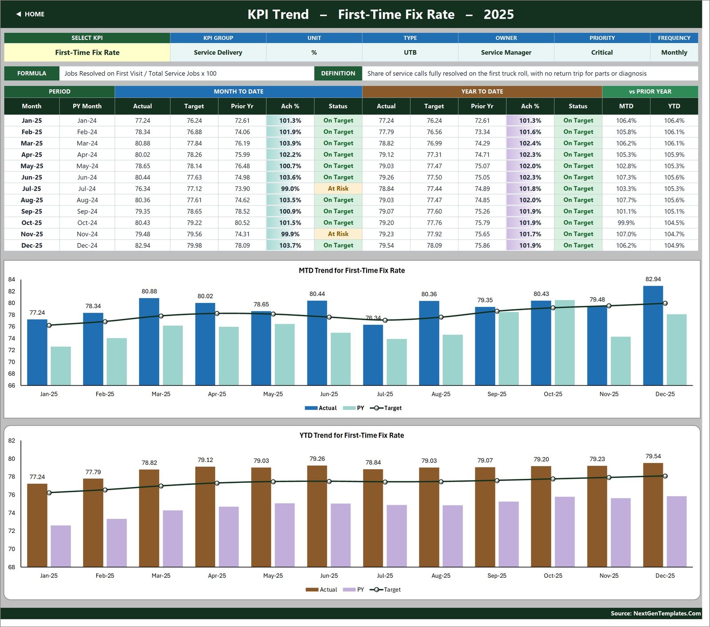Select vs Prior Year YTD 104.5% cell

(674, 223)
